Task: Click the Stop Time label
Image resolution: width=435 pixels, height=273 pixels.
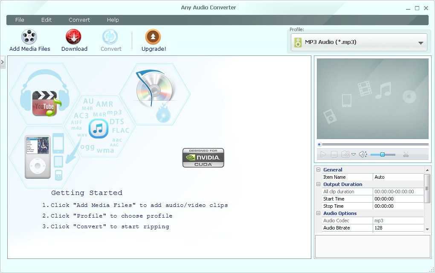Action: (333, 206)
